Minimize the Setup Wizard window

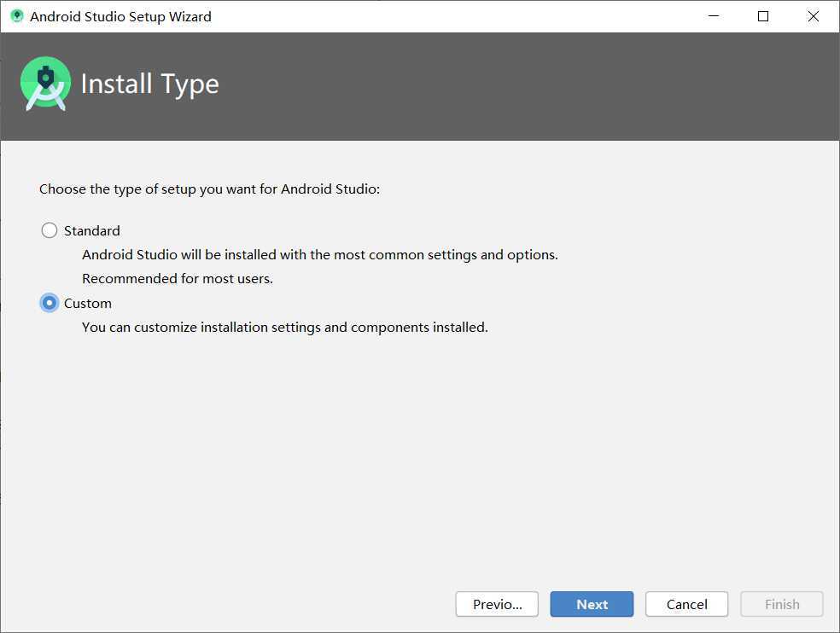714,16
